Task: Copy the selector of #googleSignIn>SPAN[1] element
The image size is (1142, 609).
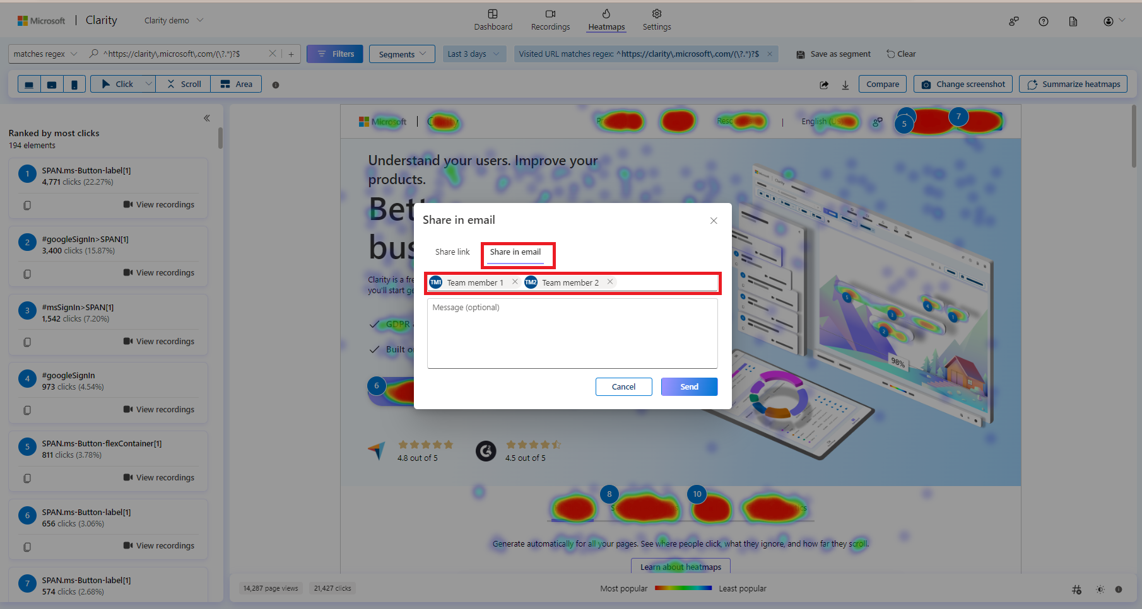Action: pos(27,274)
